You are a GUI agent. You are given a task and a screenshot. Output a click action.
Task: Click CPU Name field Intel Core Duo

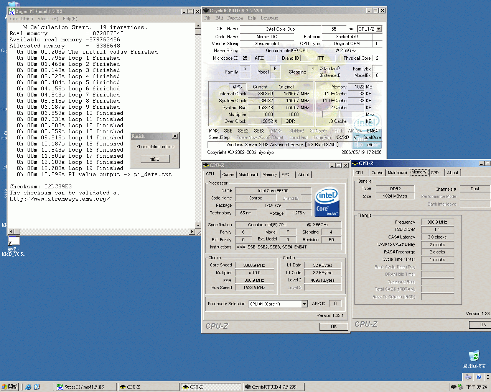pos(280,29)
